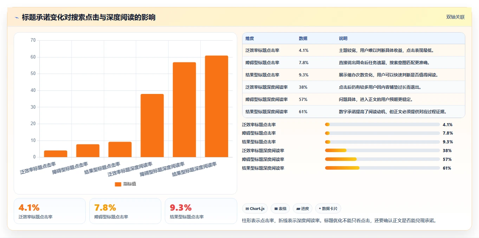
Task: Click the 7.8% stat card for 障碍型标题点击率
Action: [x=125, y=211]
